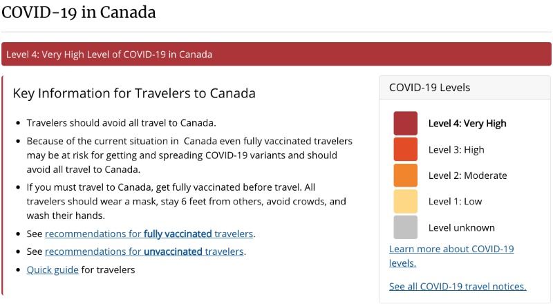Select the Level 1: Low label
Viewport: 553px width, 304px height.
pos(455,201)
